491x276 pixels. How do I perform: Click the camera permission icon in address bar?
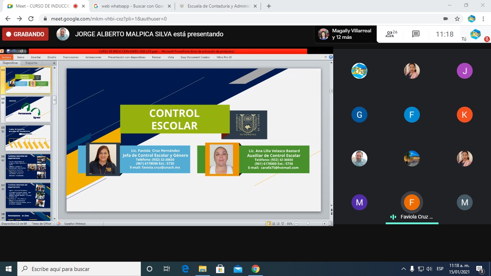(x=446, y=19)
